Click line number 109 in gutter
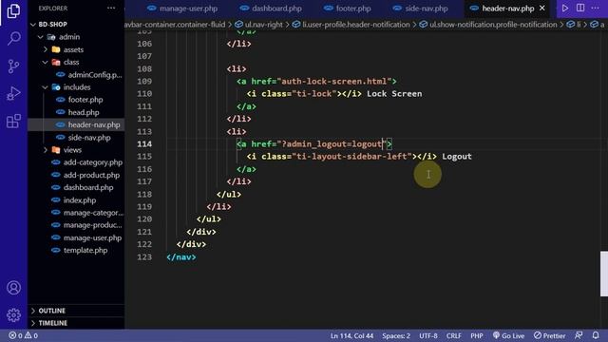Viewport: 608px width, 342px height. pyautogui.click(x=144, y=81)
